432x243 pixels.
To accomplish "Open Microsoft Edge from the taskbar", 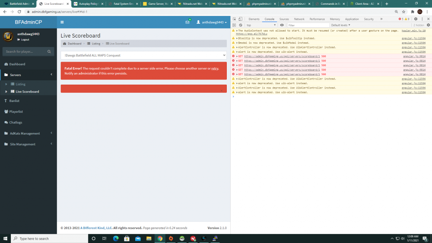I will point(116,238).
